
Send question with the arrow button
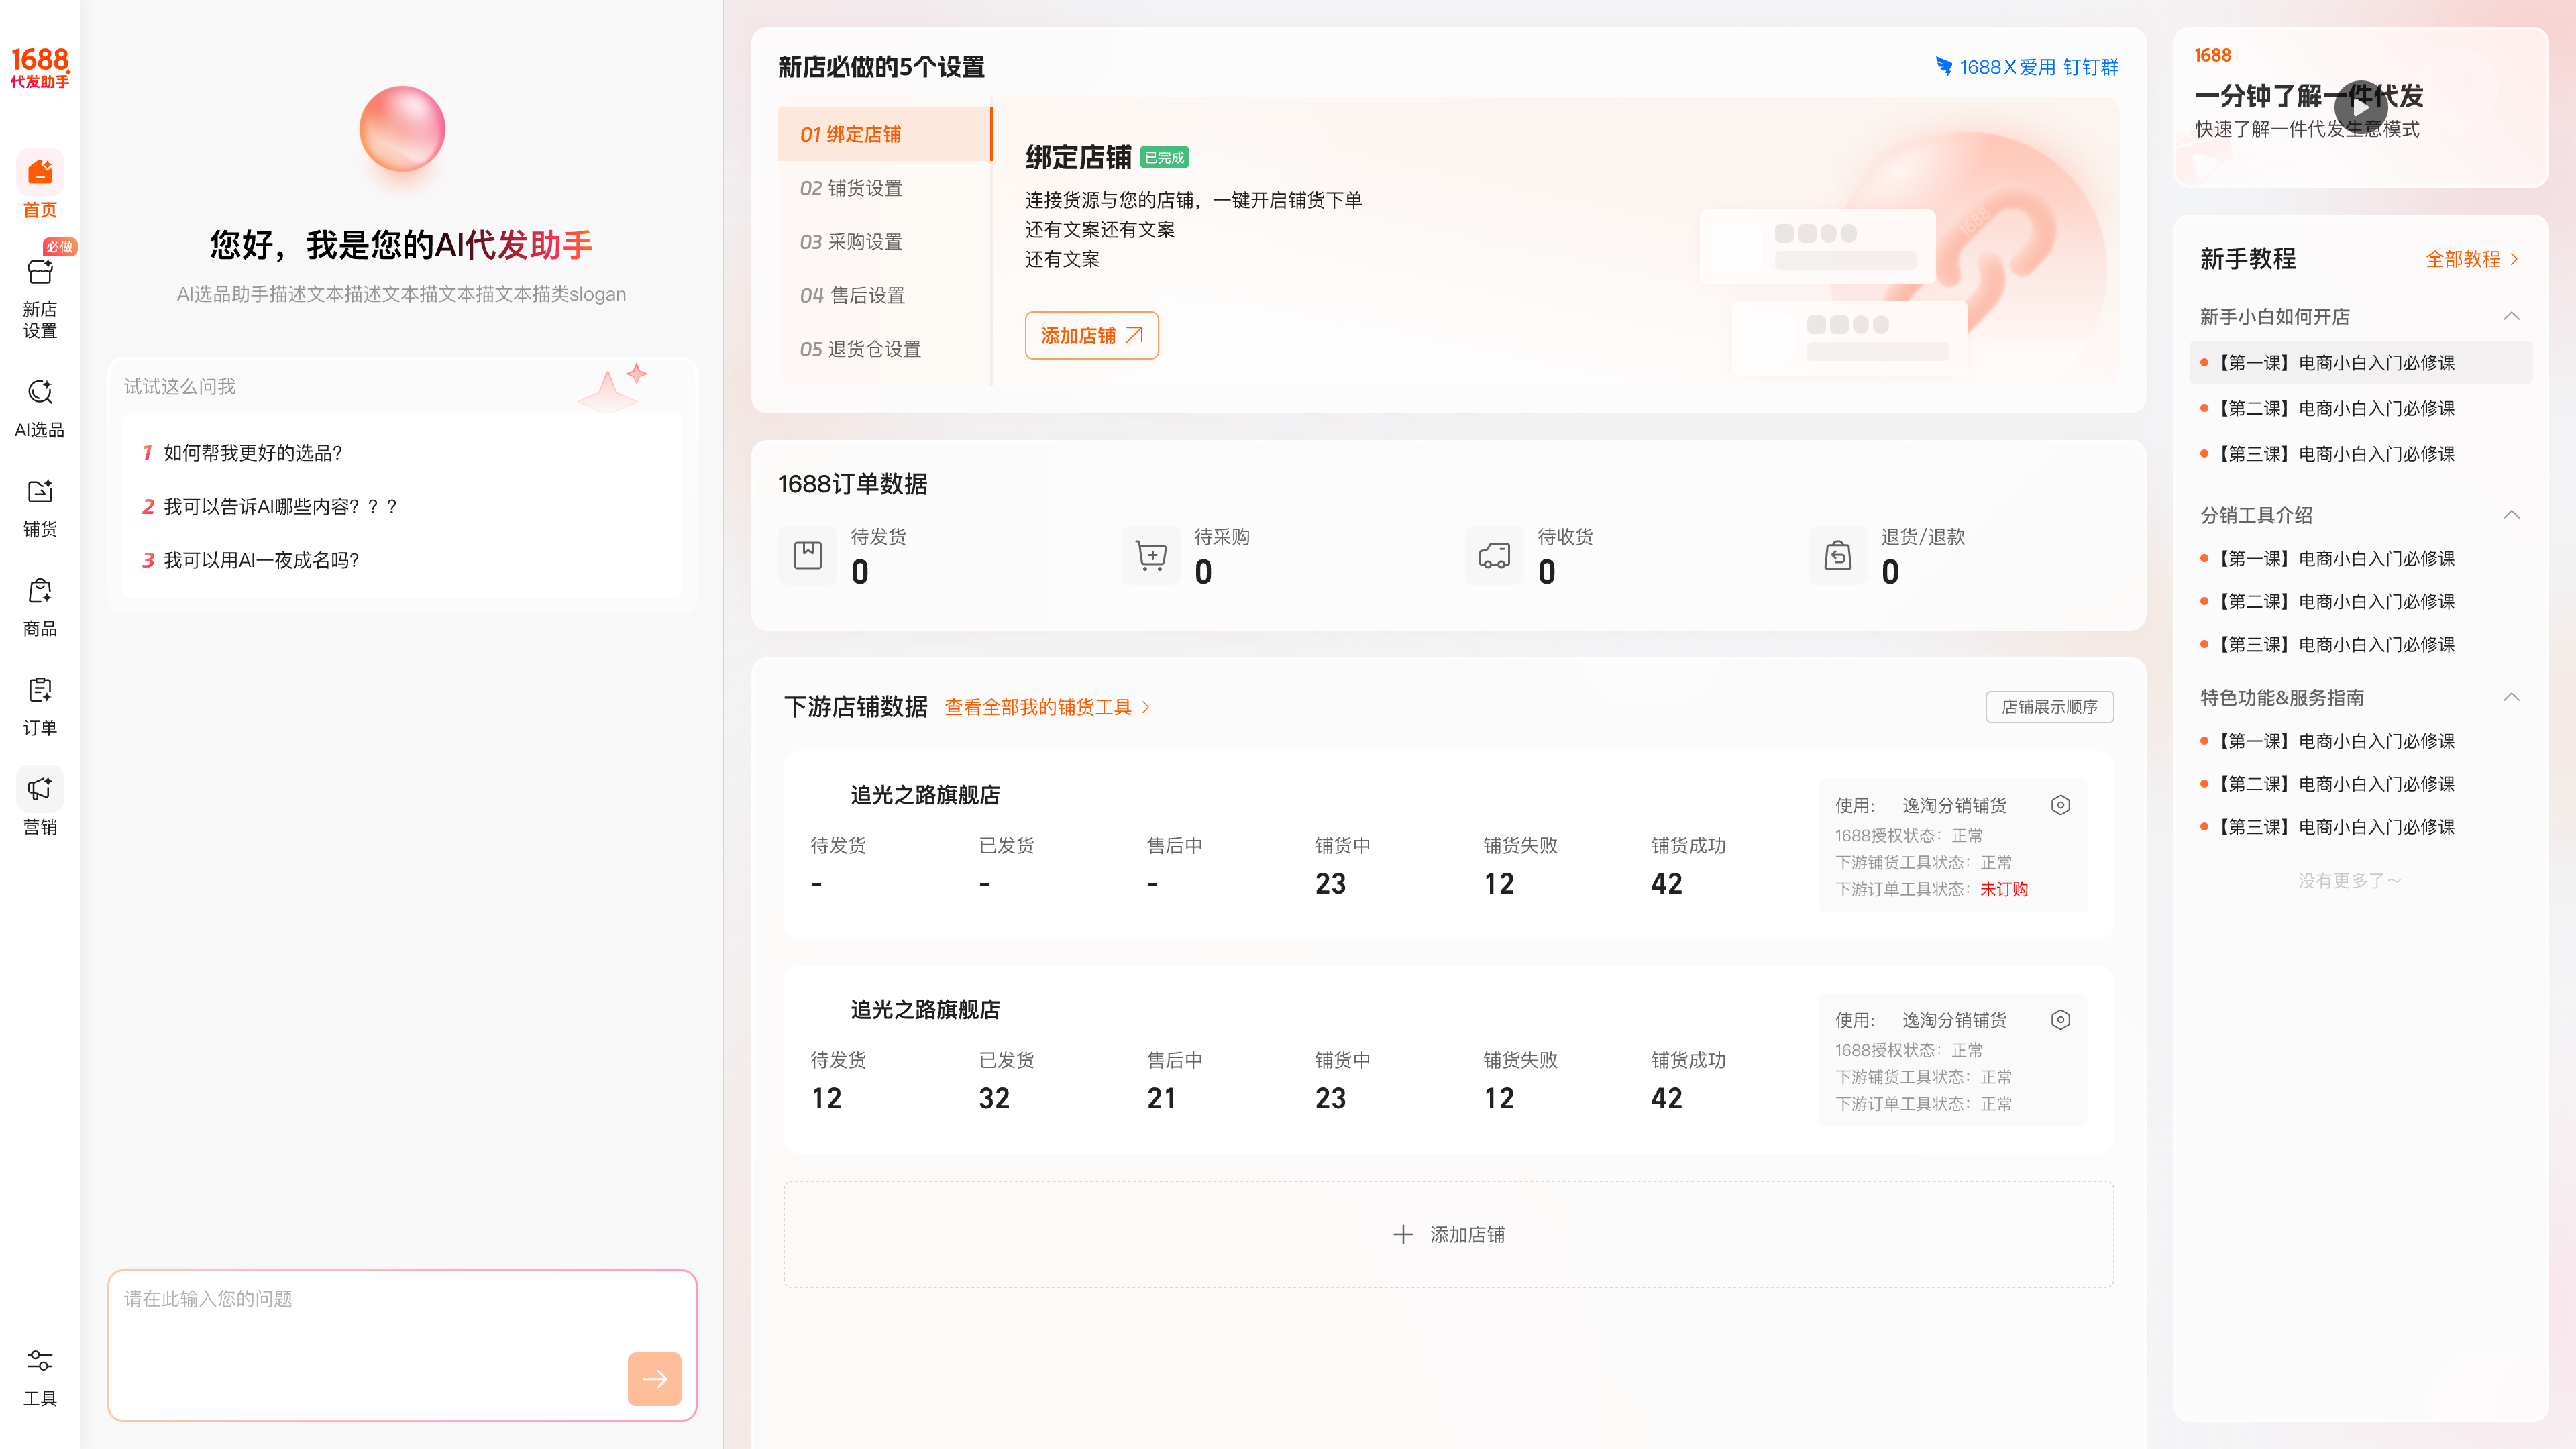pyautogui.click(x=654, y=1379)
